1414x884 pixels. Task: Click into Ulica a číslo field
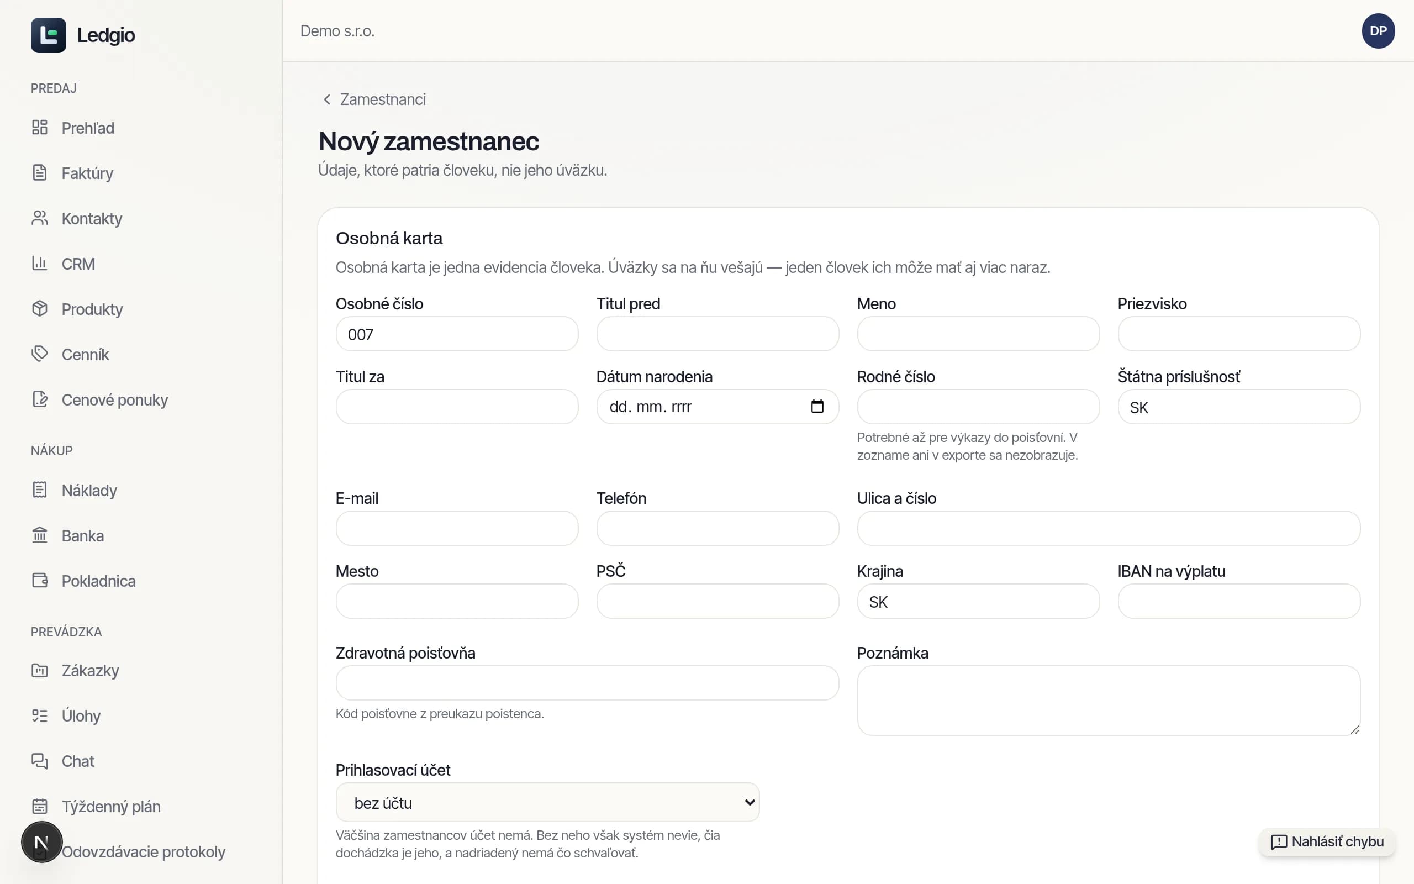click(1109, 529)
